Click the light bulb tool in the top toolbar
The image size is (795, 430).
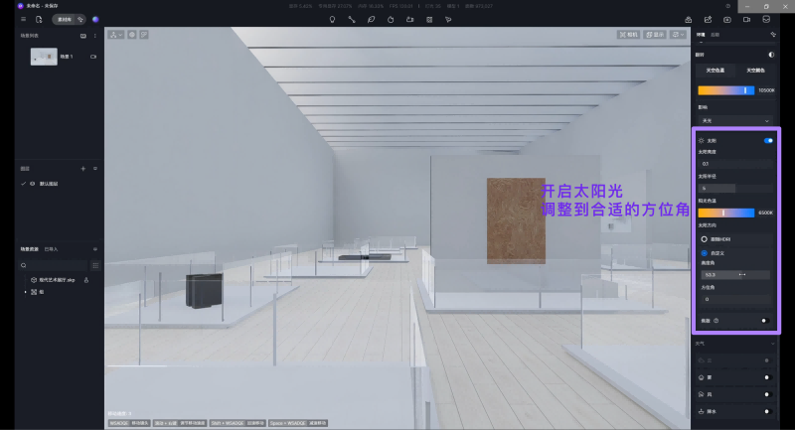tap(332, 19)
